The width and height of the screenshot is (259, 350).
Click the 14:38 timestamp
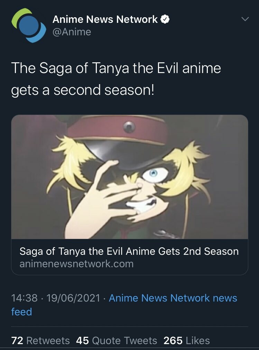point(24,298)
